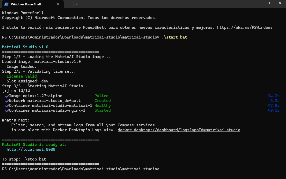Click the Copyright (C) Microsoft Corporation line
The image size is (286, 179).
click(x=79, y=18)
